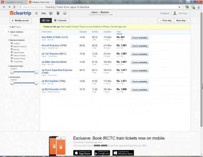Select the List view tab
This screenshot has width=203, height=157.
coord(46,20)
